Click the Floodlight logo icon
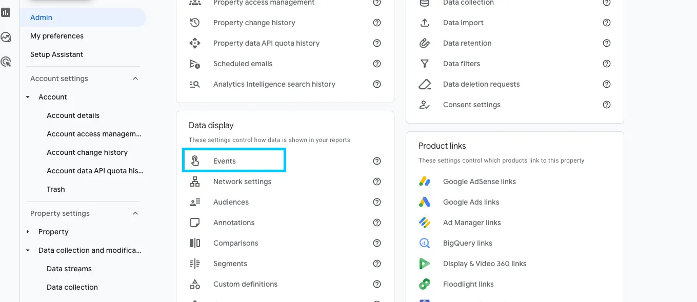 425,284
